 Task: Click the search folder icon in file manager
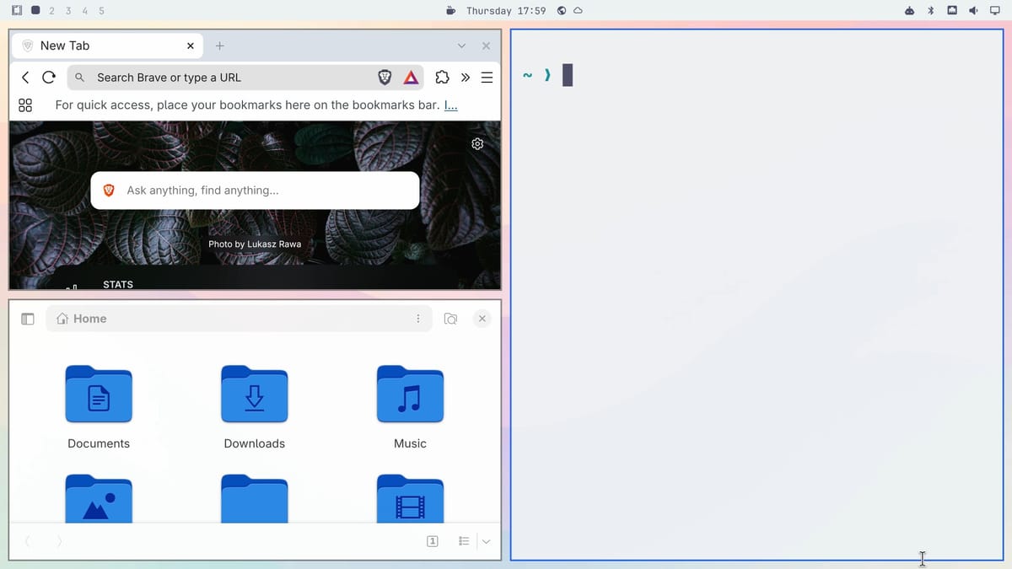pos(450,319)
